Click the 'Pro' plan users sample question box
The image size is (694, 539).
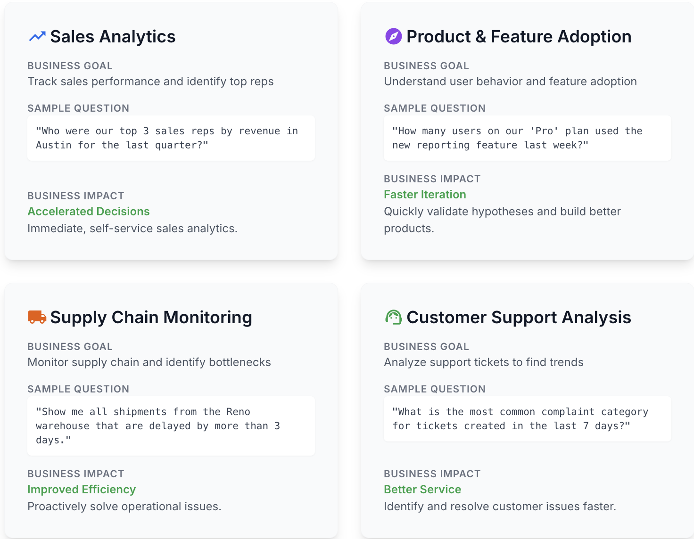coord(527,138)
